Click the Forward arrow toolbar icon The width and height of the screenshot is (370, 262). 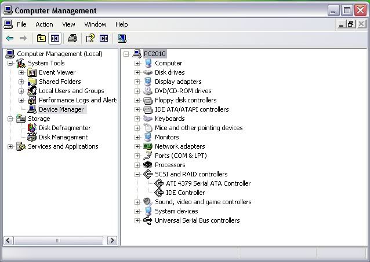(x=23, y=38)
